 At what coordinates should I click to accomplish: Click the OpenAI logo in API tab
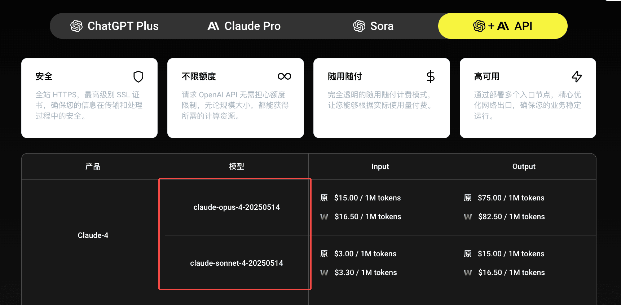pyautogui.click(x=479, y=26)
